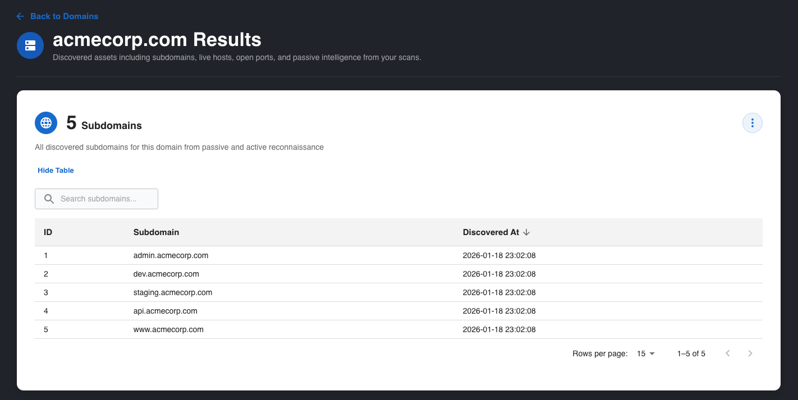Expand the rows per page dropdown
This screenshot has height=400, width=798.
coord(646,353)
